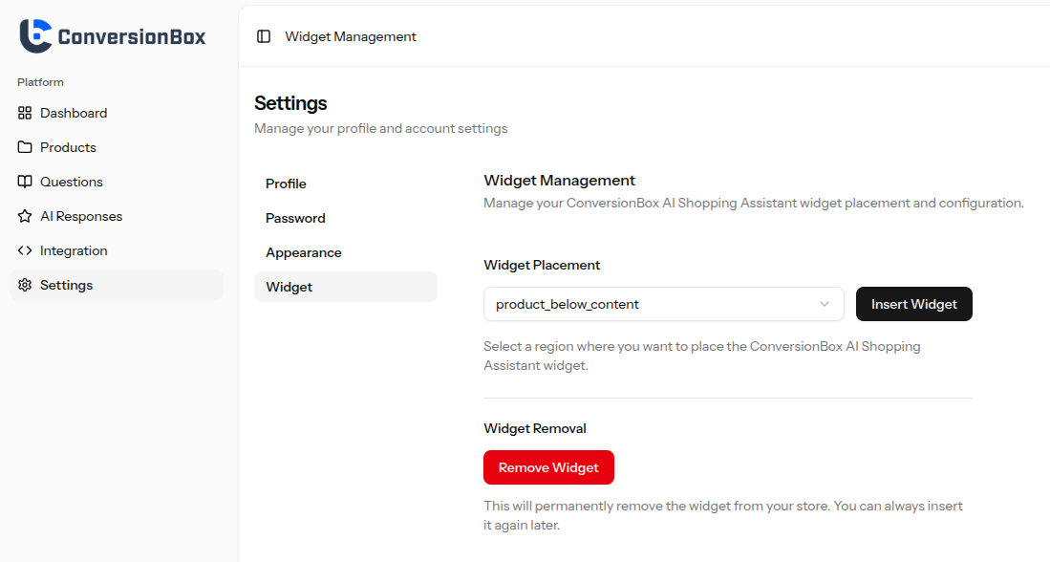The height and width of the screenshot is (562, 1050).
Task: Navigate to Integration page
Action: (x=74, y=250)
